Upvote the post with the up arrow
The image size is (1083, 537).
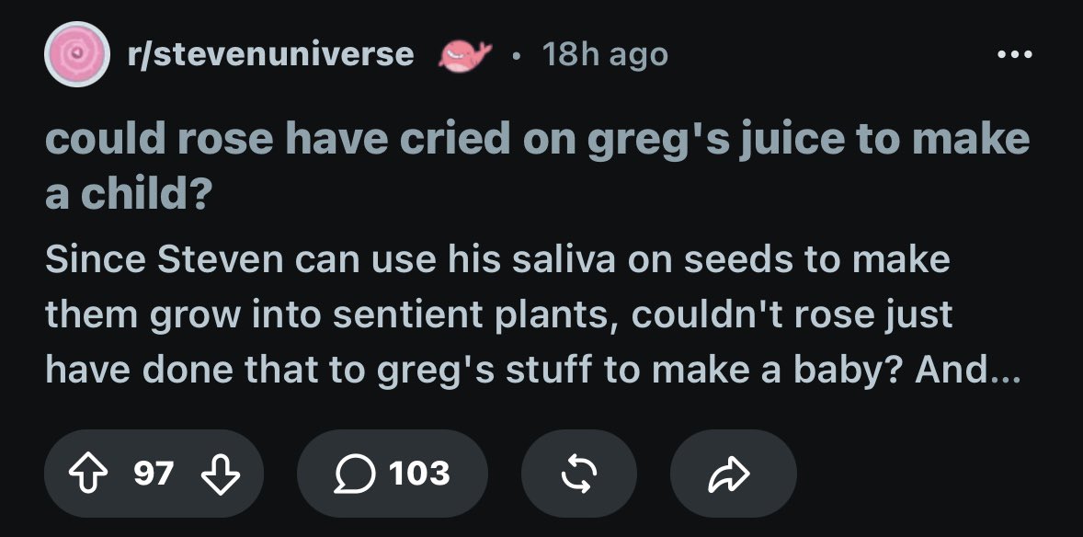86,474
